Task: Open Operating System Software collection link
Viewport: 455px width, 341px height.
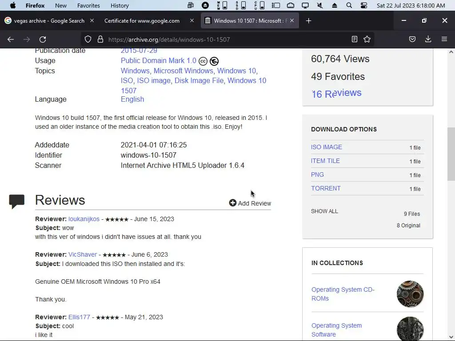Action: [x=337, y=330]
